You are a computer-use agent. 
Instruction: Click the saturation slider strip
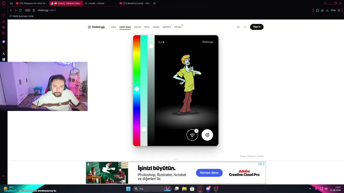(x=144, y=91)
